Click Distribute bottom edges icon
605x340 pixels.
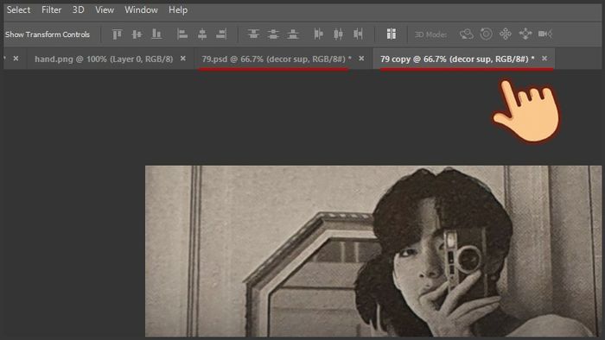(293, 35)
